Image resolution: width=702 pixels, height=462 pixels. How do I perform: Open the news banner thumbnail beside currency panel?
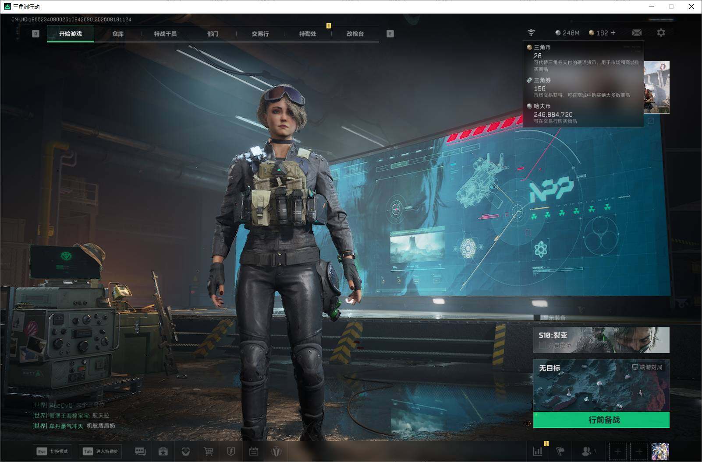pyautogui.click(x=656, y=87)
